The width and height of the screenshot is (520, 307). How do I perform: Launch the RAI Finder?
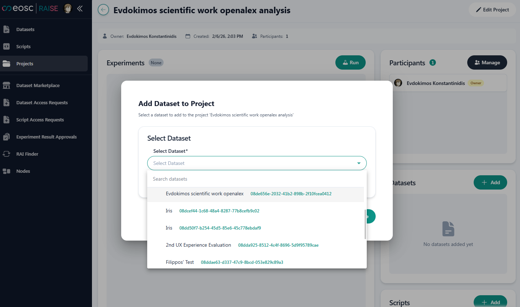(x=28, y=154)
